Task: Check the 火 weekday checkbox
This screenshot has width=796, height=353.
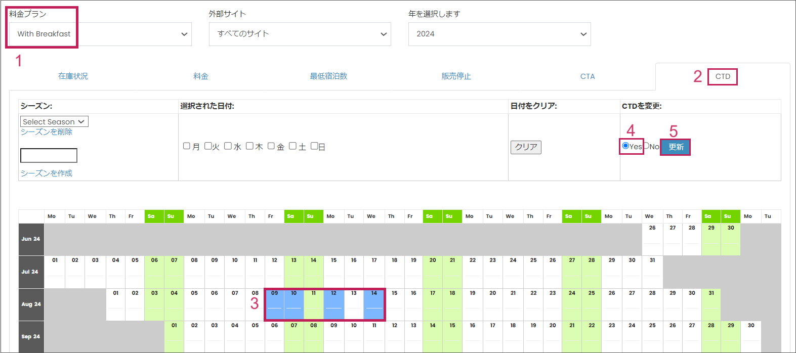Action: [208, 146]
